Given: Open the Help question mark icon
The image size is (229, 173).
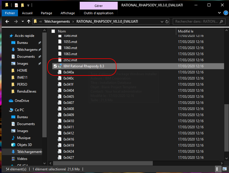Looking at the screenshot, I should pyautogui.click(x=226, y=13).
